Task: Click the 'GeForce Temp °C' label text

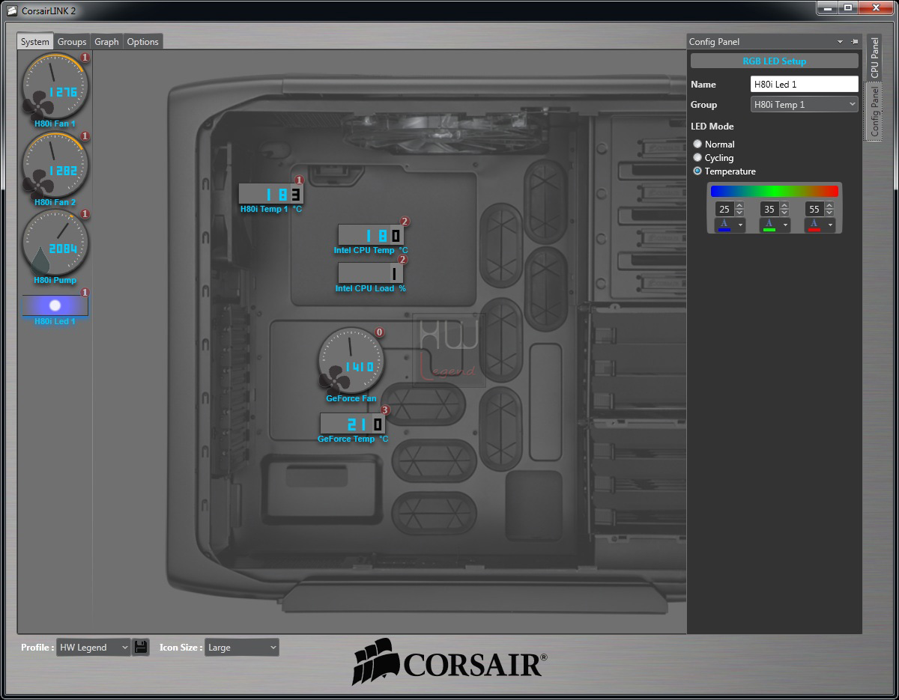Action: pos(353,439)
